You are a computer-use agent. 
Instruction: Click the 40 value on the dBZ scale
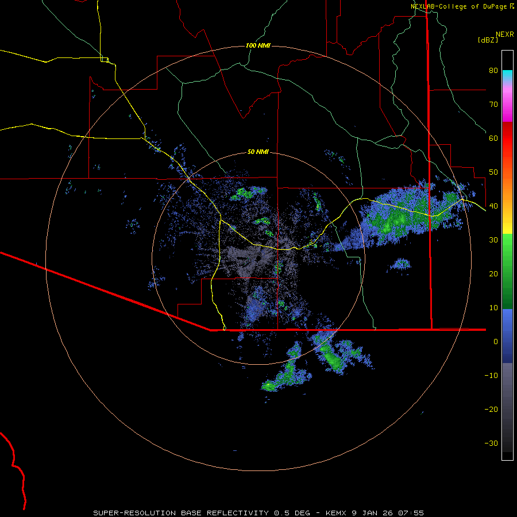point(493,206)
